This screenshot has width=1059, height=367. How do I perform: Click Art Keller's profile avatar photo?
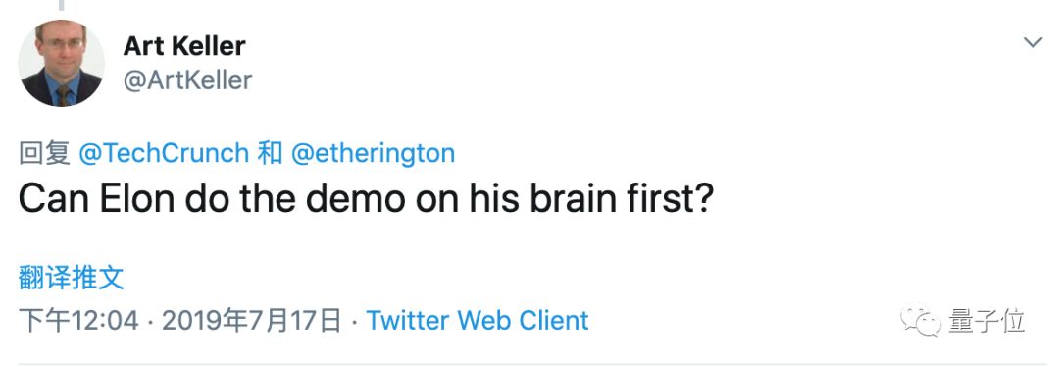62,63
